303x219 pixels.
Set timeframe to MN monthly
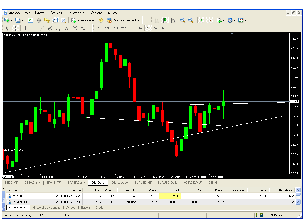click(164, 28)
